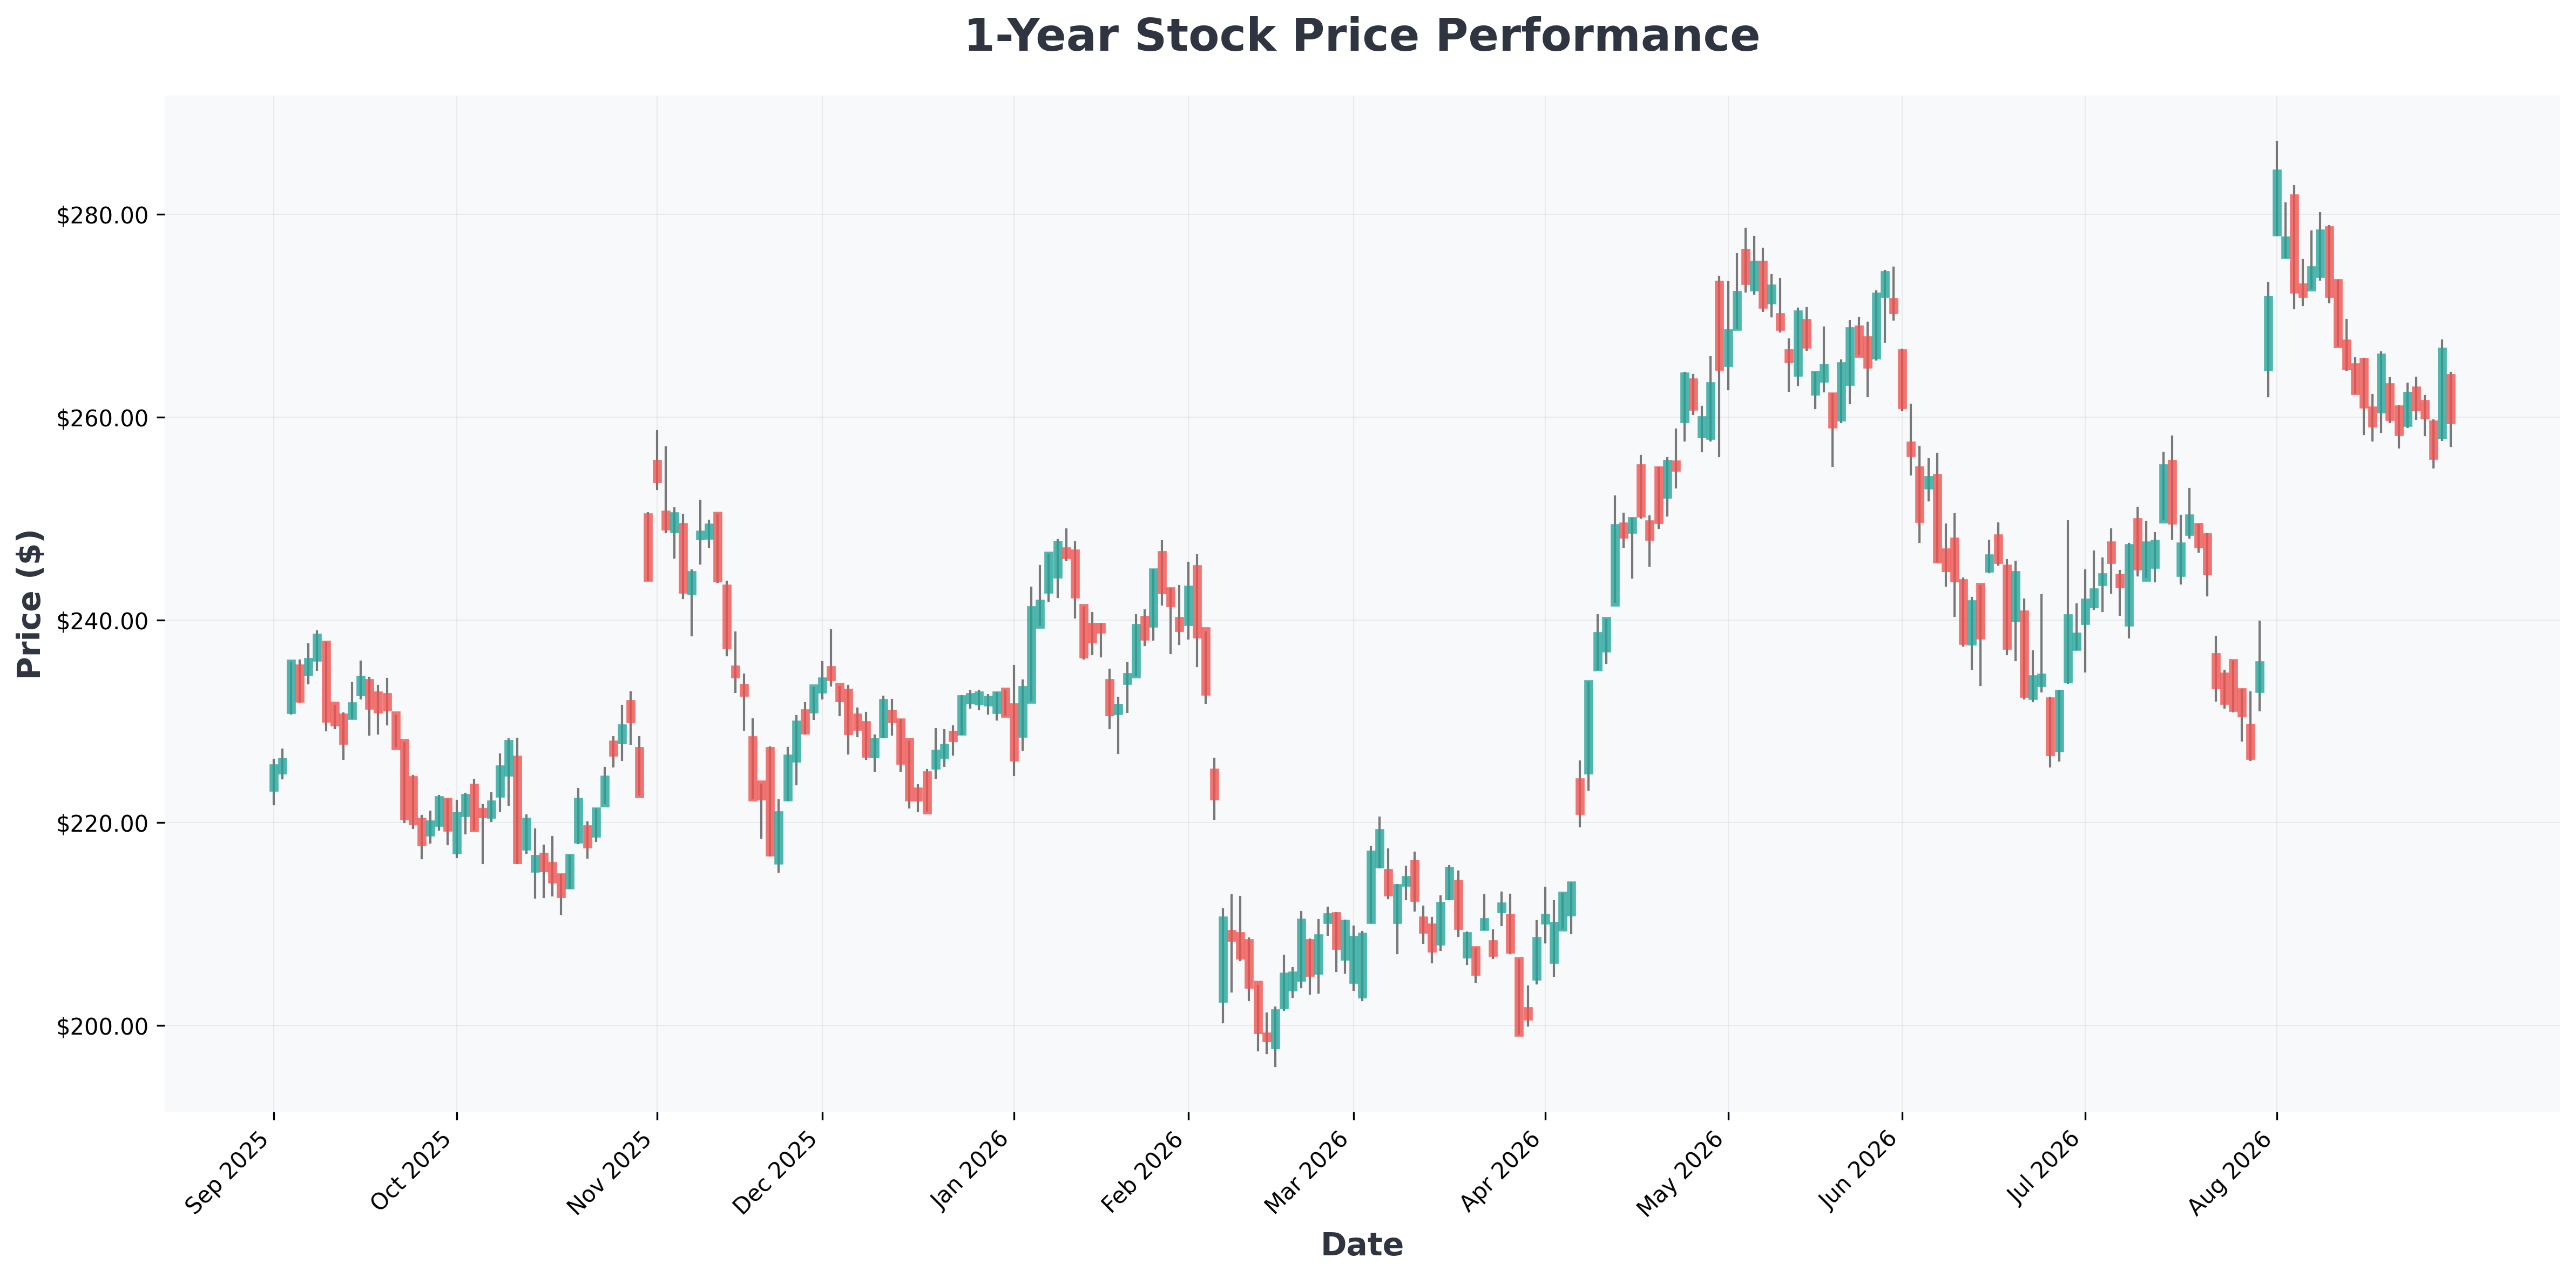Select the $260.00 price tick label
This screenshot has height=1278, width=2576.
(x=102, y=418)
